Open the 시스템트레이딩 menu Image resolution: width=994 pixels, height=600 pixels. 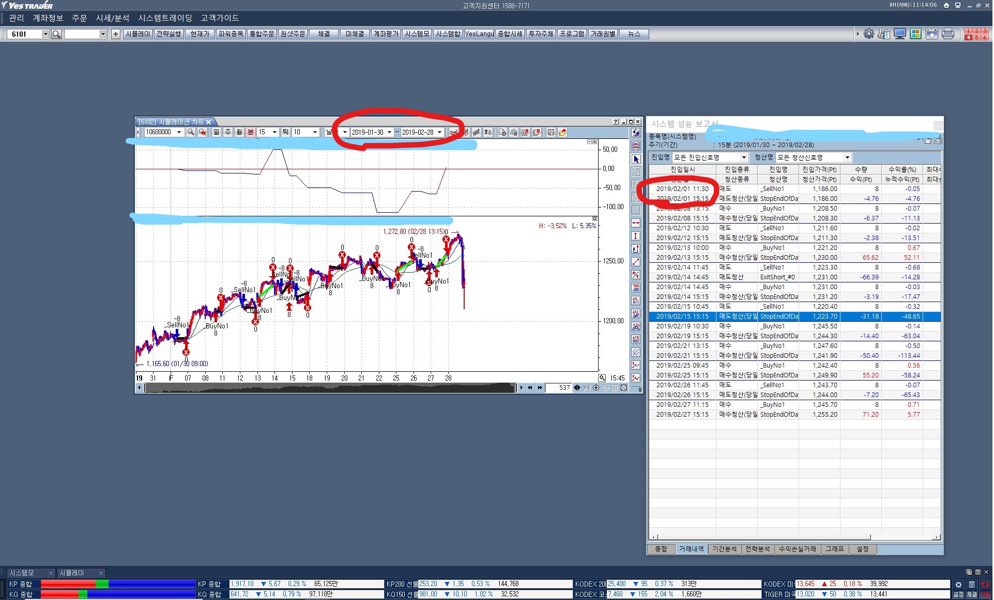tap(165, 18)
